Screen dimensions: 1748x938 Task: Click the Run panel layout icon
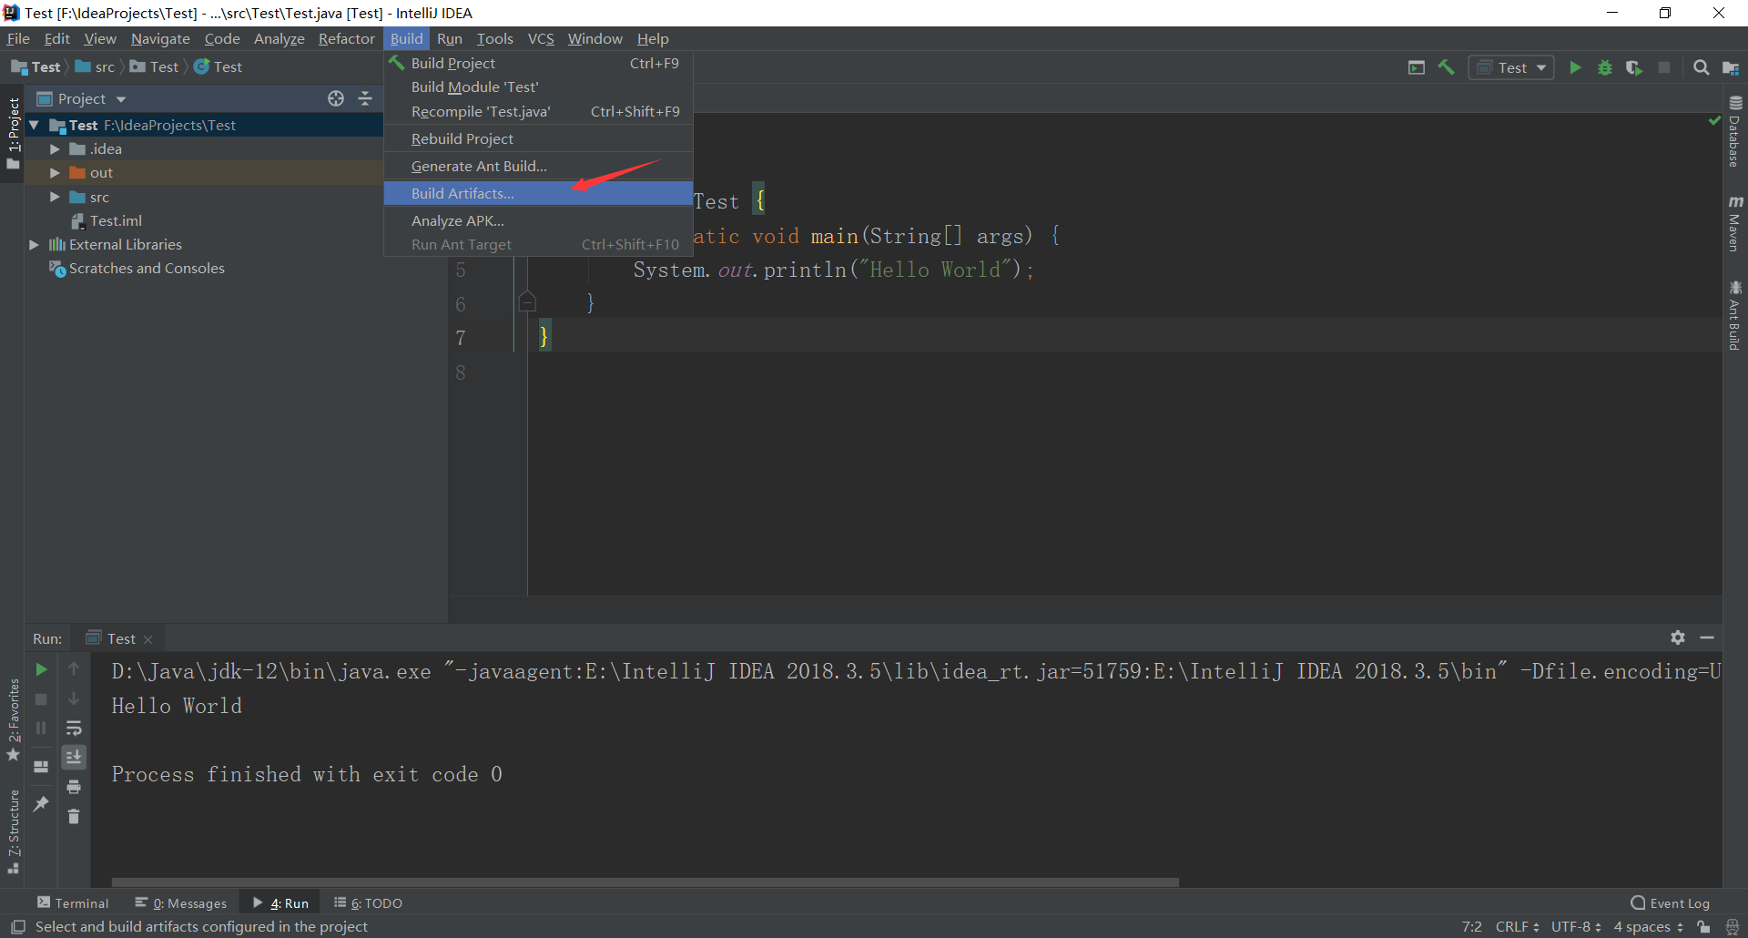click(41, 766)
